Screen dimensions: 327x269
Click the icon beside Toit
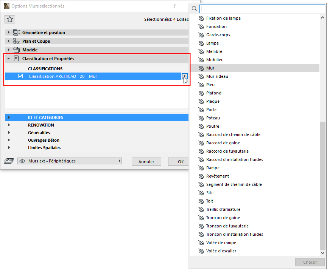tap(201, 201)
